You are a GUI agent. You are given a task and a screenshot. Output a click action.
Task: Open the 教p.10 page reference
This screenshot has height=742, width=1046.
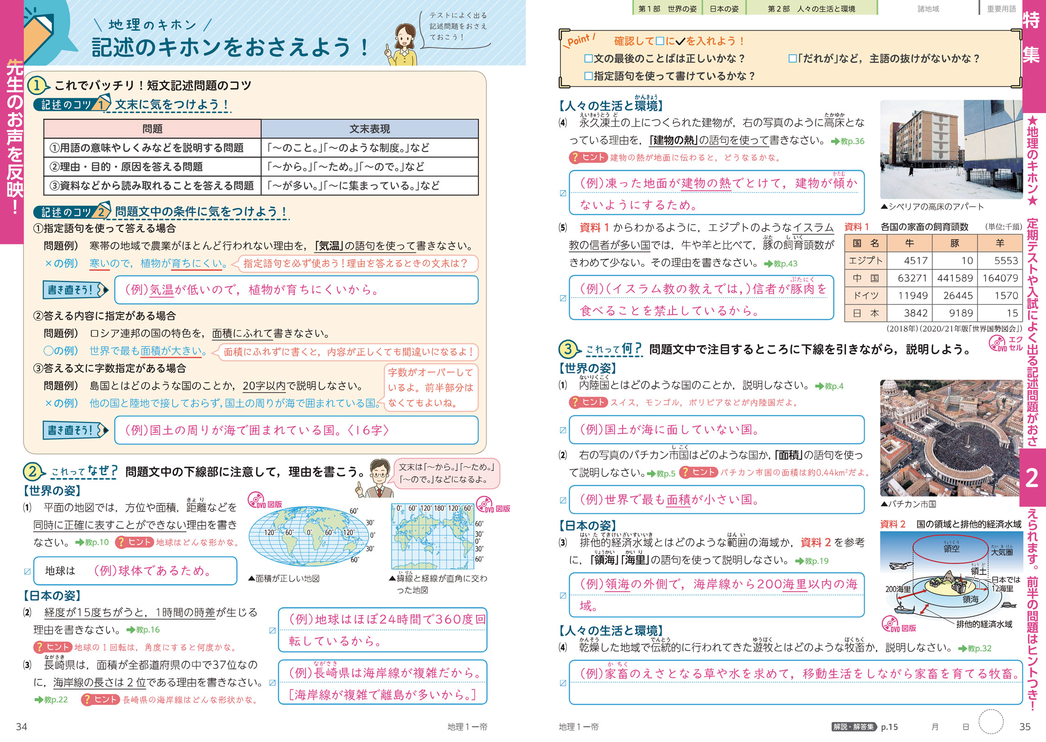pos(92,542)
